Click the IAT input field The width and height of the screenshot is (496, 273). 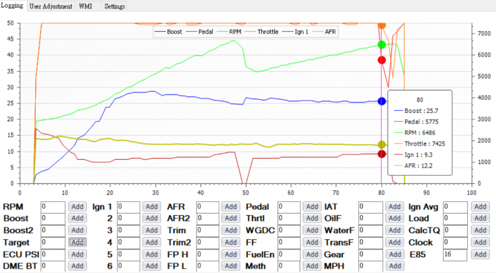point(371,207)
